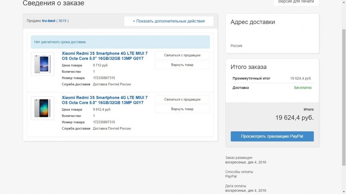Return the 9 712 руб. item
Viewport: 346px width, 194px height.
182,65
